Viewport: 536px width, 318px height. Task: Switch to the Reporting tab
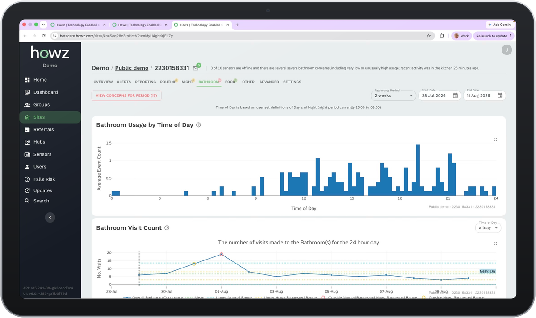146,82
